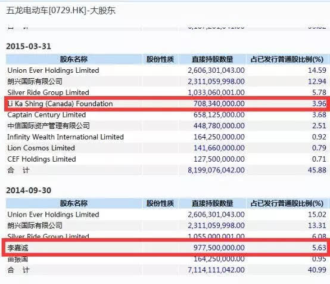This screenshot has height=284, width=330.
Task: Select Union Ever Holdings Limited in 2015 table
Action: 53,70
